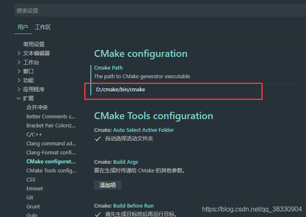The width and height of the screenshot is (306, 217).
Task: Switch to the 工作区 settings tab
Action: click(43, 27)
